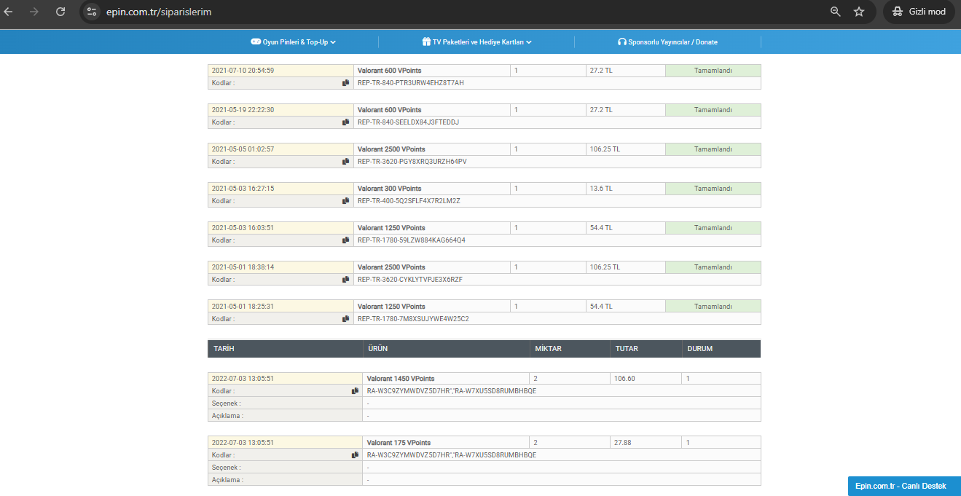Click Valorant 2500 VPoints in 2021-05-05 order
This screenshot has height=496, width=961.
tap(391, 149)
